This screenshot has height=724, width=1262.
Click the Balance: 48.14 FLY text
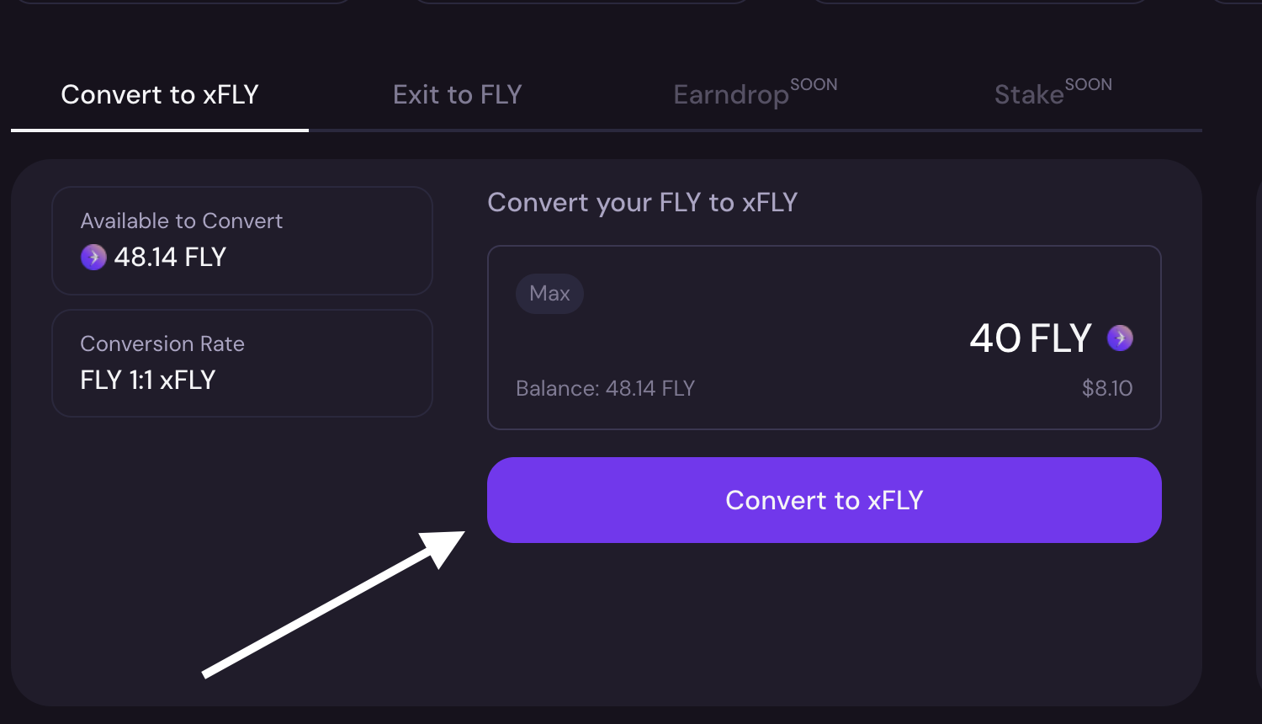[x=605, y=388]
